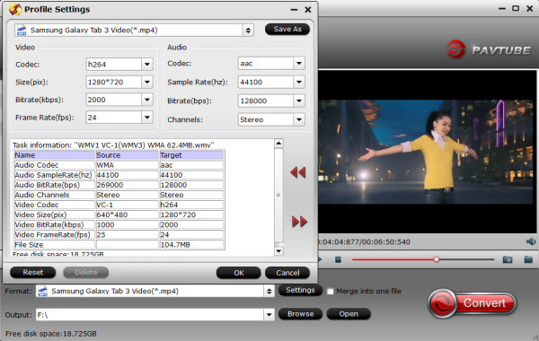This screenshot has width=539, height=341.
Task: Open the Video Size 1280*720 dropdown
Action: point(147,82)
